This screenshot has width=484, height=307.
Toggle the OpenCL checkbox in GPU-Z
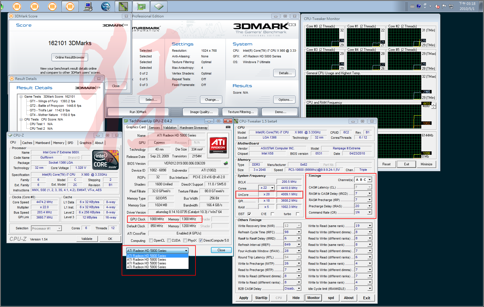pos(151,240)
